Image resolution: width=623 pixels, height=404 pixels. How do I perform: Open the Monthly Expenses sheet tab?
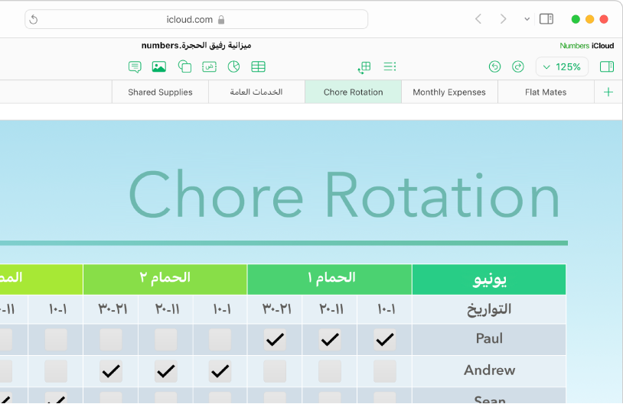coord(449,92)
